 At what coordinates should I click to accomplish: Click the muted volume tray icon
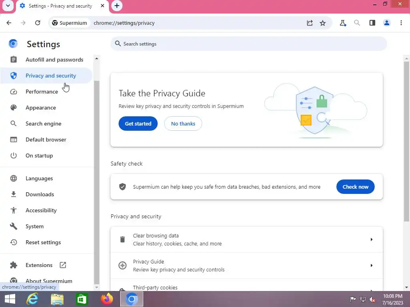pyautogui.click(x=372, y=299)
